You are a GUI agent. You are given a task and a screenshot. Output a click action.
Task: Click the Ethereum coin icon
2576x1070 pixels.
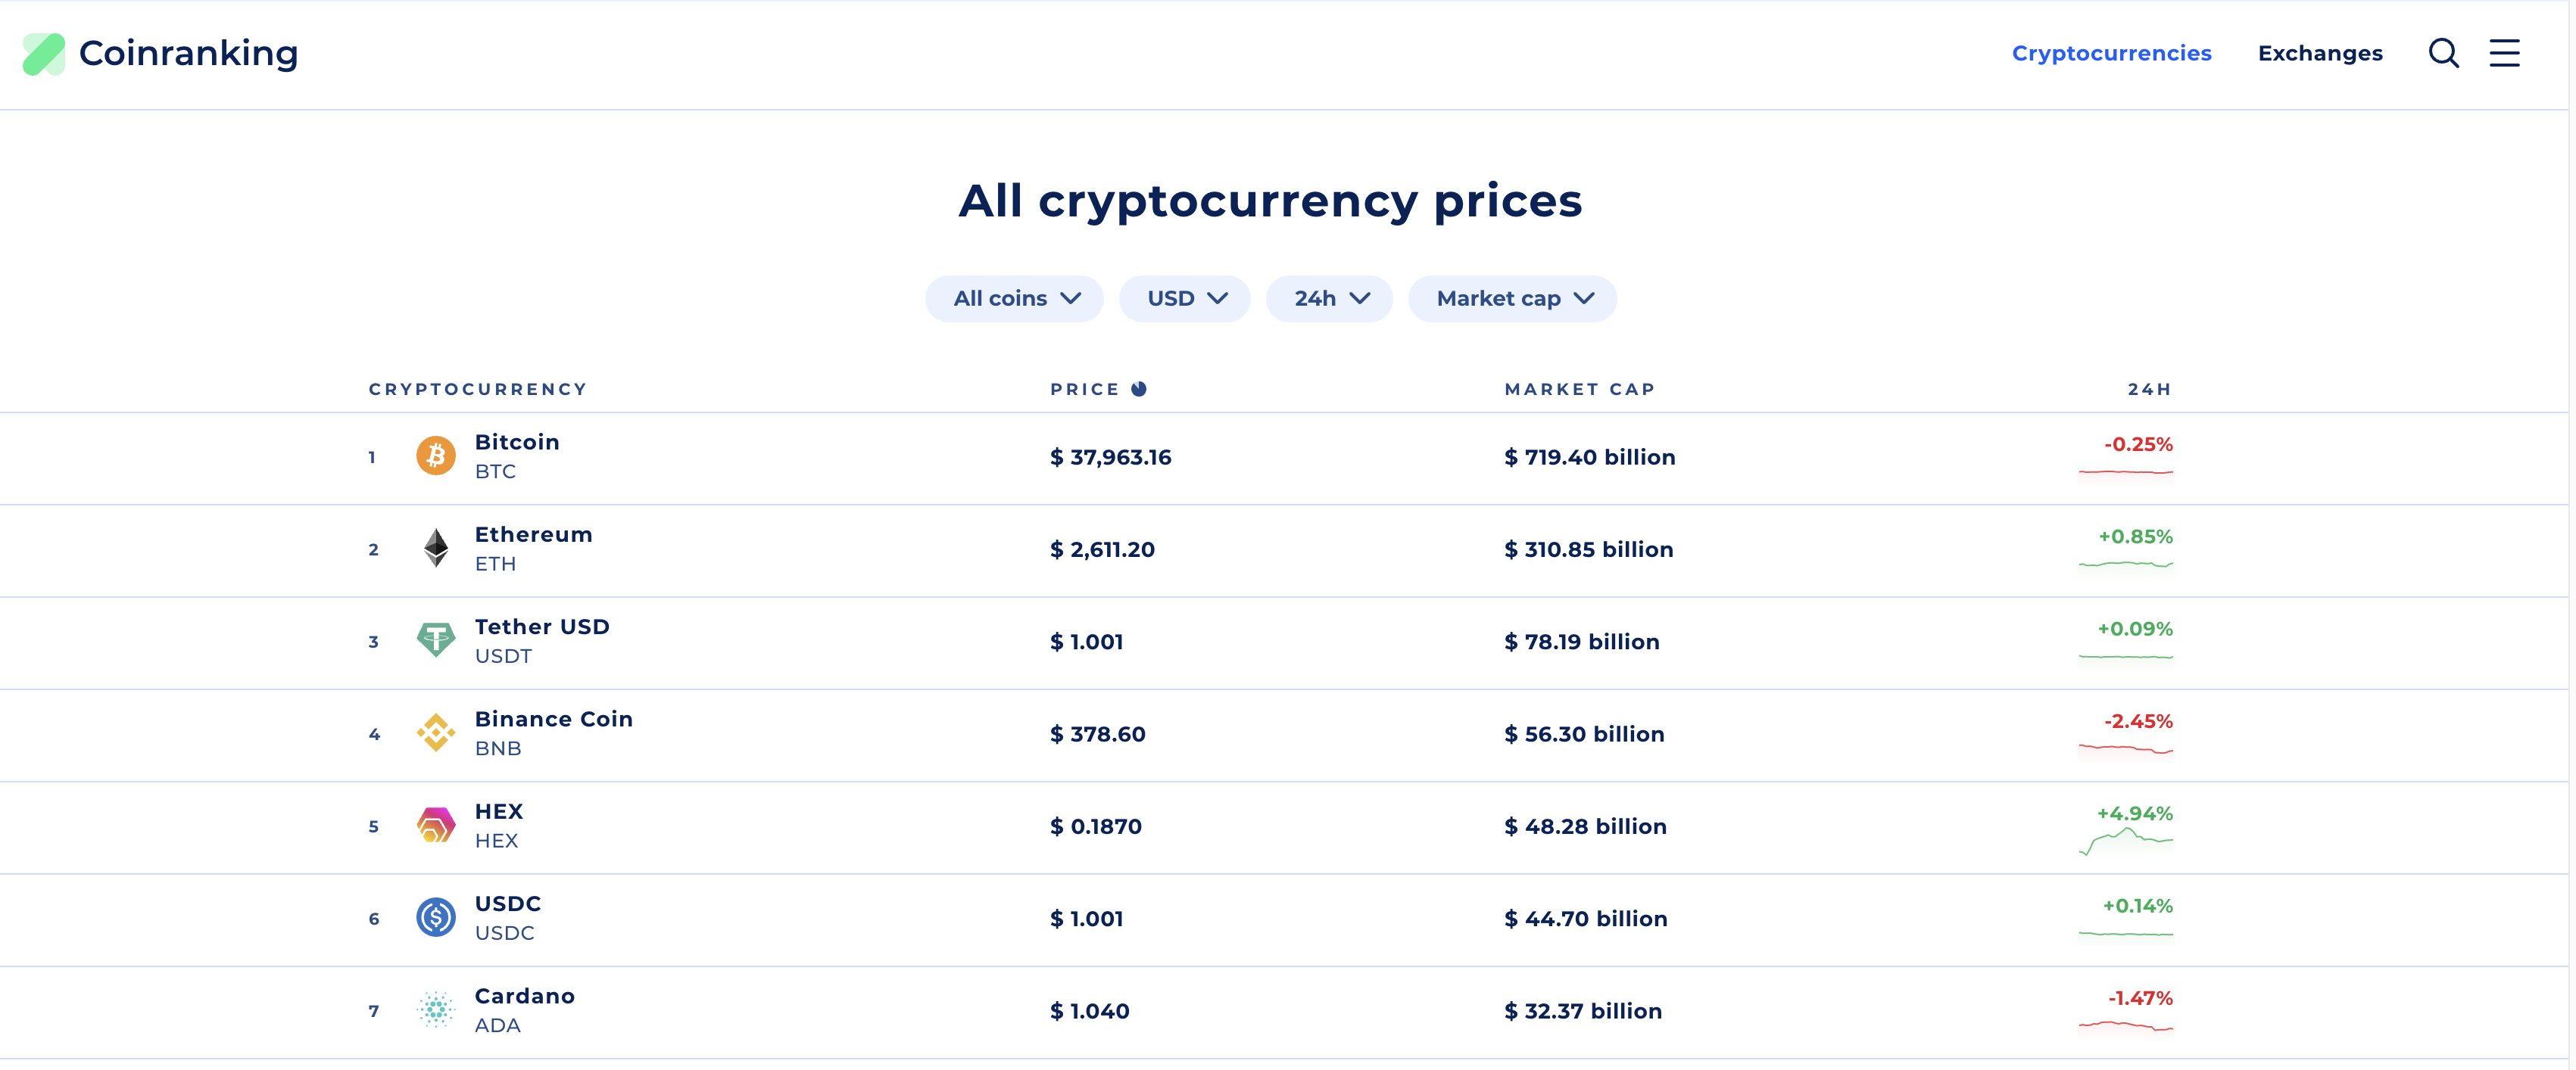[437, 549]
